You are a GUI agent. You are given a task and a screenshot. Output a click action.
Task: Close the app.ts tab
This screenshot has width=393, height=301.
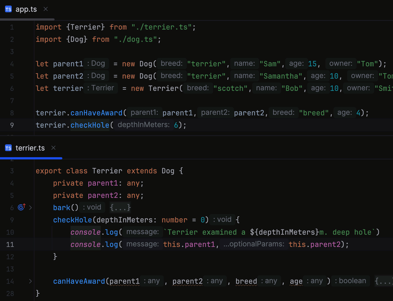[45, 9]
